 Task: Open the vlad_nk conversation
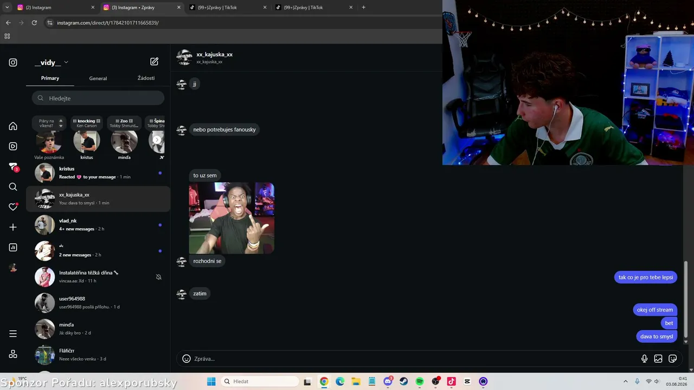98,225
